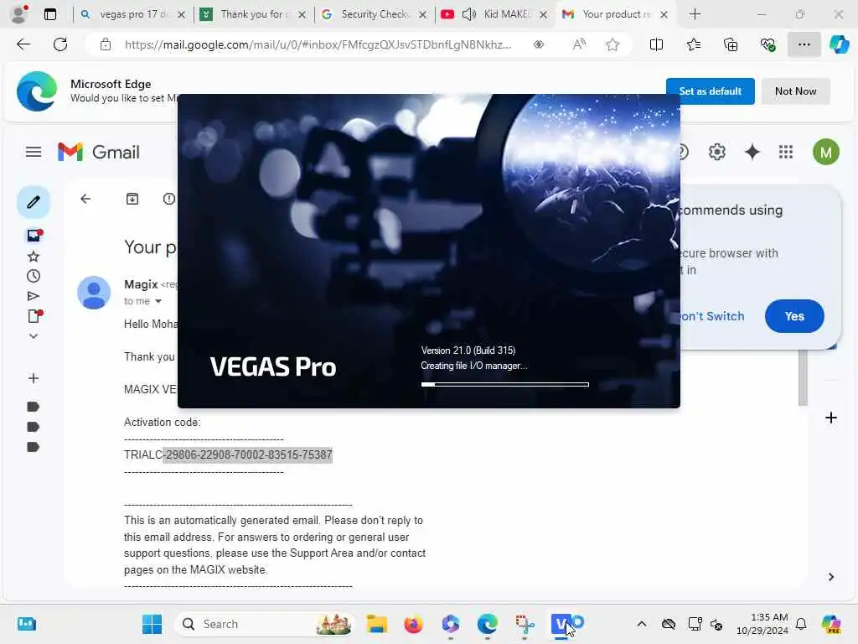Click the VEGAS Pro loading progress bar
The height and width of the screenshot is (644, 858).
504,384
